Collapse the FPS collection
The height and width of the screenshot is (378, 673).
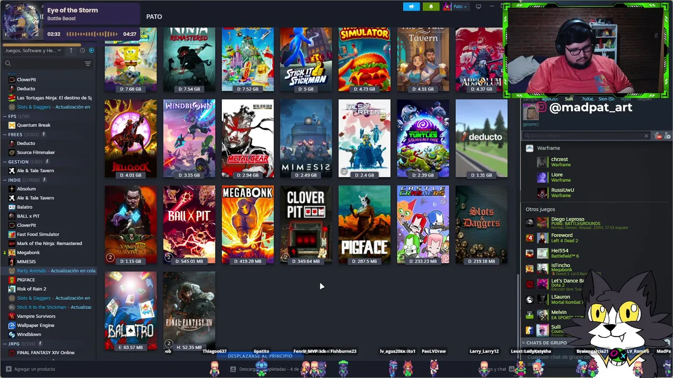pos(5,116)
